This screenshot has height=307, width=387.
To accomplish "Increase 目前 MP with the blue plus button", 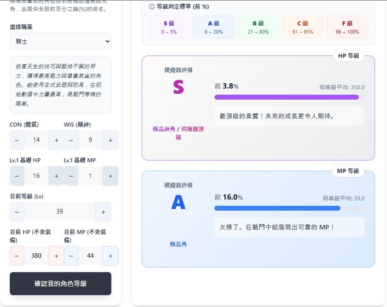I will coord(110,256).
